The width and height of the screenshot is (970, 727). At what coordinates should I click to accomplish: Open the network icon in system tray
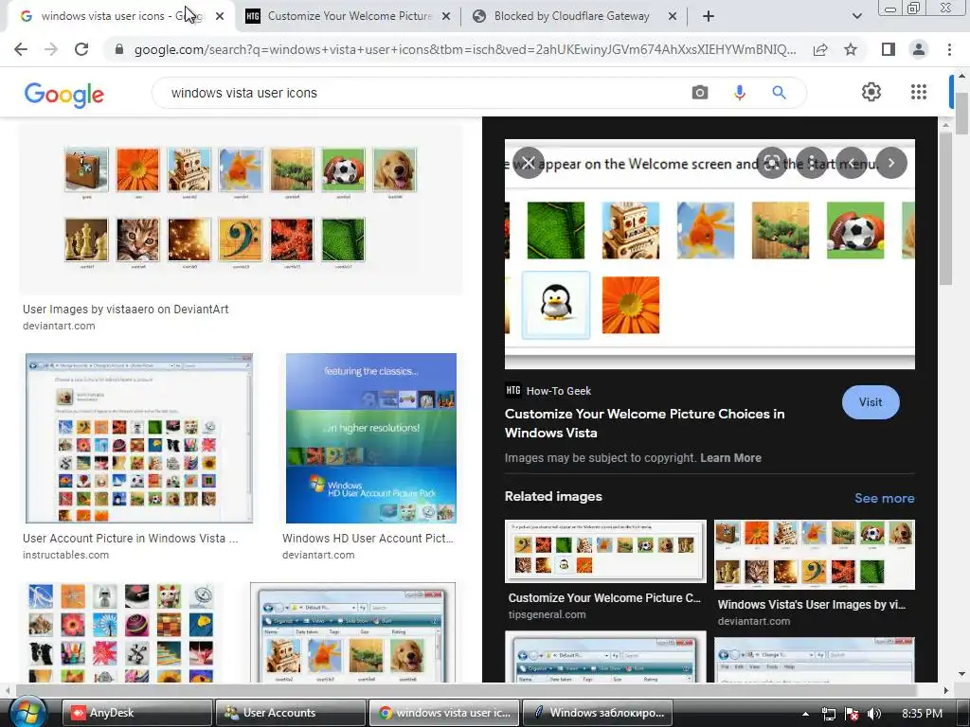click(828, 714)
